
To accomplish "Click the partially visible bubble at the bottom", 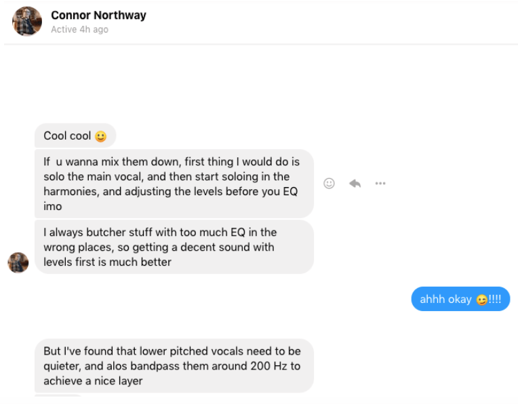I will tap(58, 395).
